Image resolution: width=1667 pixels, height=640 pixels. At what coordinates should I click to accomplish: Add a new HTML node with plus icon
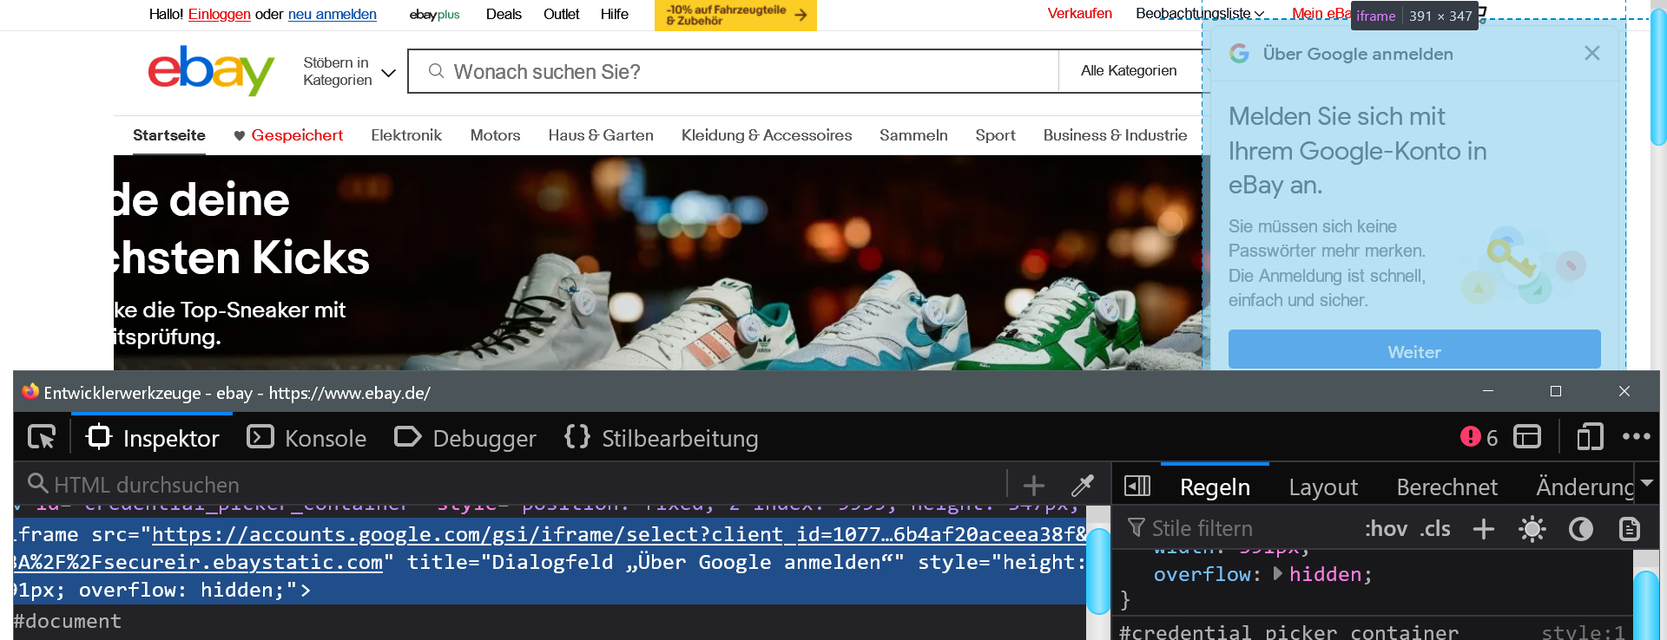pos(1033,485)
